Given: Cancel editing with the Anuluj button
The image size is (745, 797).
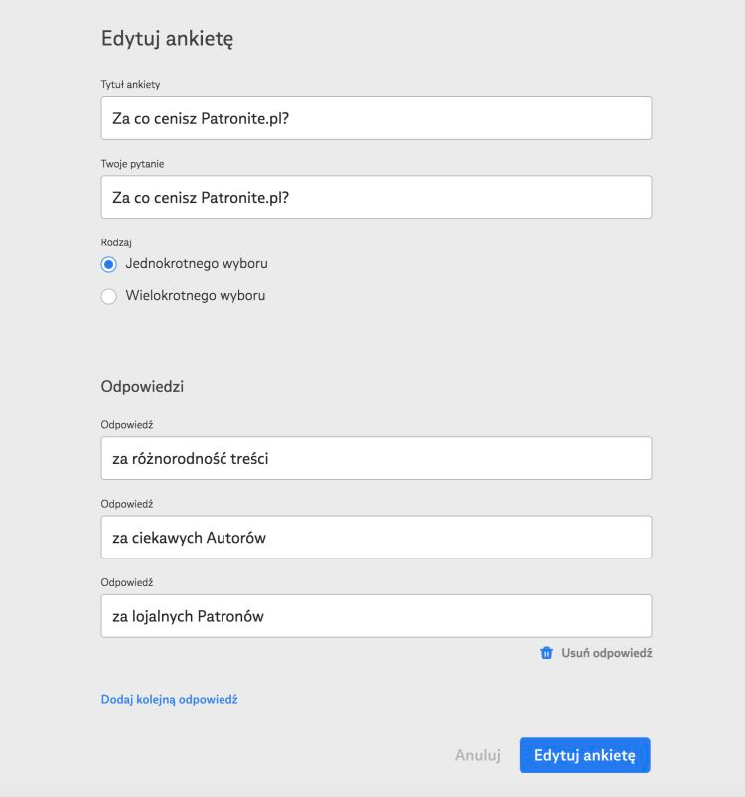Looking at the screenshot, I should (477, 755).
